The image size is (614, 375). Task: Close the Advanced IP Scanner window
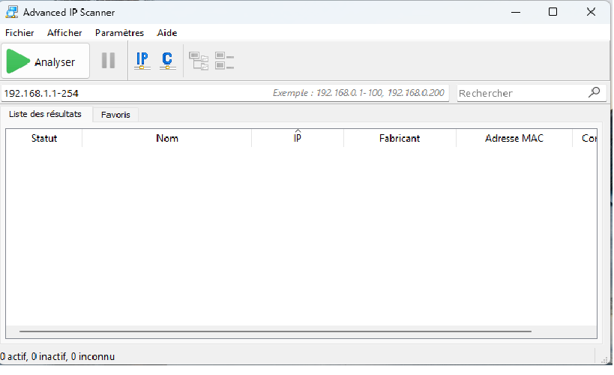tap(591, 12)
